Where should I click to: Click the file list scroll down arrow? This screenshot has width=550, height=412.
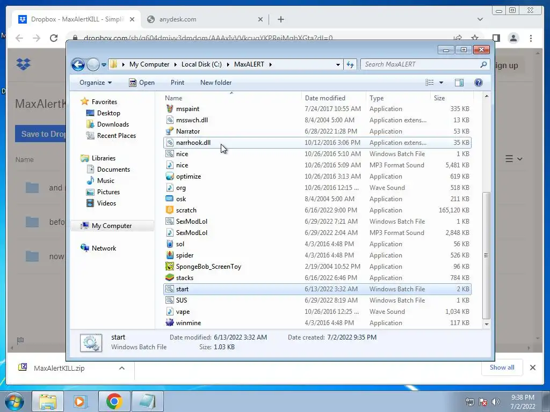click(x=486, y=325)
